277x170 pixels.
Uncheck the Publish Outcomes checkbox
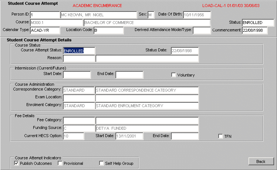[x=17, y=163]
